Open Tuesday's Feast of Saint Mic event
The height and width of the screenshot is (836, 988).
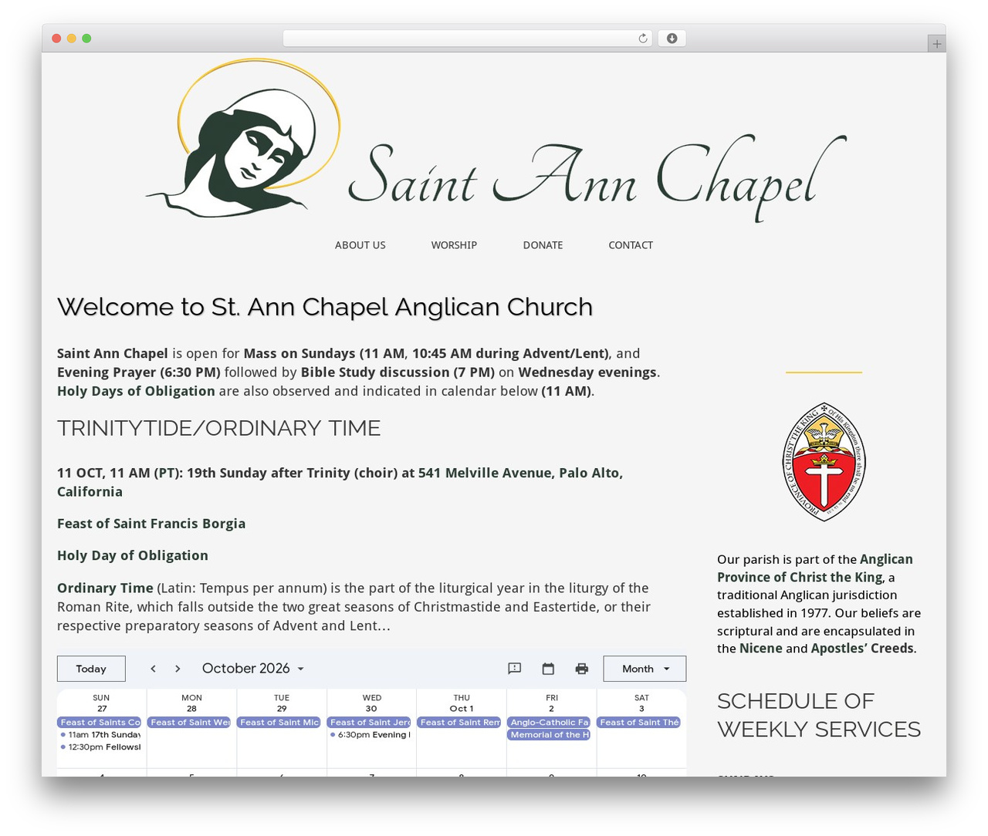click(x=279, y=723)
